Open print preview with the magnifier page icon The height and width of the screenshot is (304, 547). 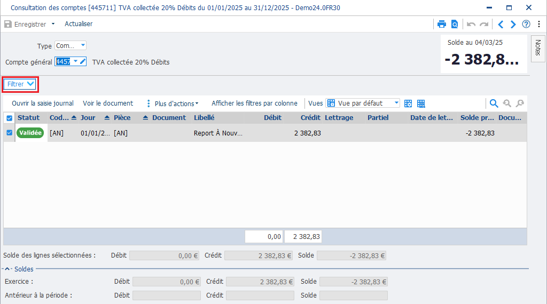pyautogui.click(x=455, y=24)
